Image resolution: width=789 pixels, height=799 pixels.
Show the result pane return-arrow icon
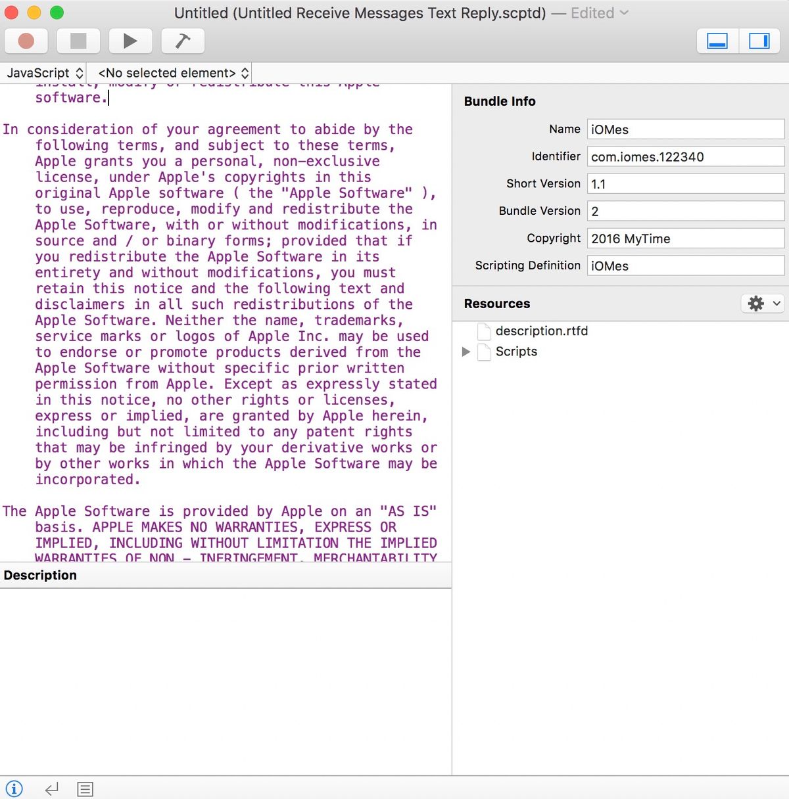[52, 789]
